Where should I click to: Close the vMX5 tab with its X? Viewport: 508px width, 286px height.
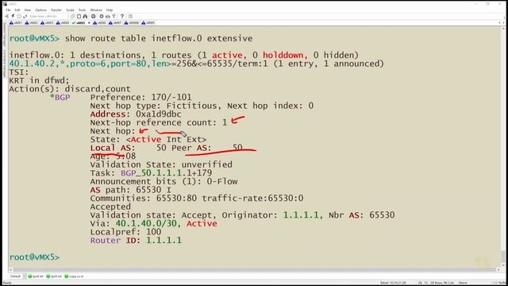click(x=89, y=23)
